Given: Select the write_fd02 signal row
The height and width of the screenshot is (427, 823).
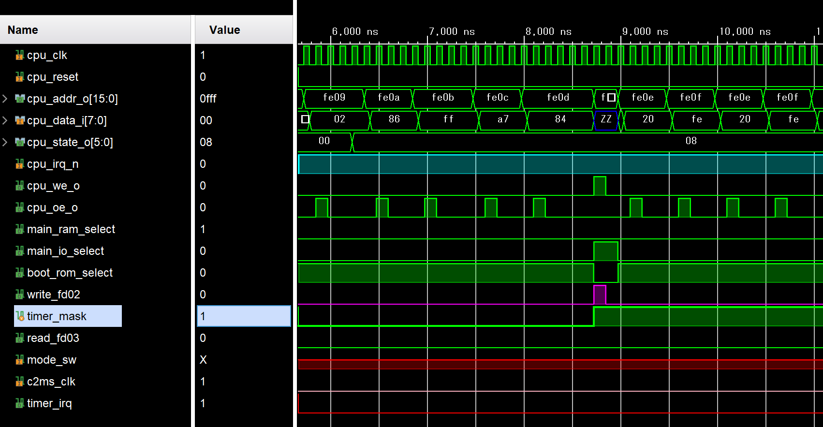Looking at the screenshot, I should (53, 294).
